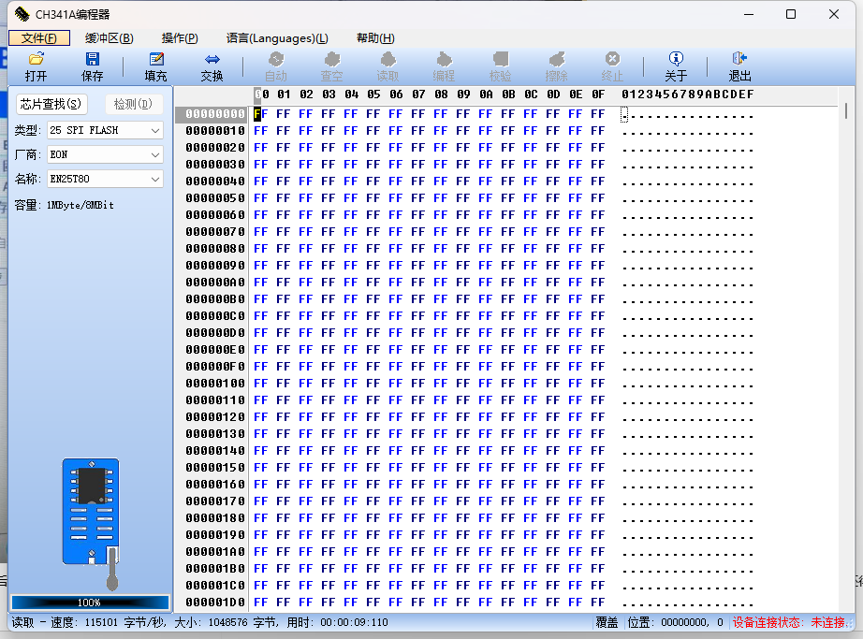Expand the 厂商 EON manufacturer dropdown
Viewport: 863px width, 639px height.
coord(155,154)
